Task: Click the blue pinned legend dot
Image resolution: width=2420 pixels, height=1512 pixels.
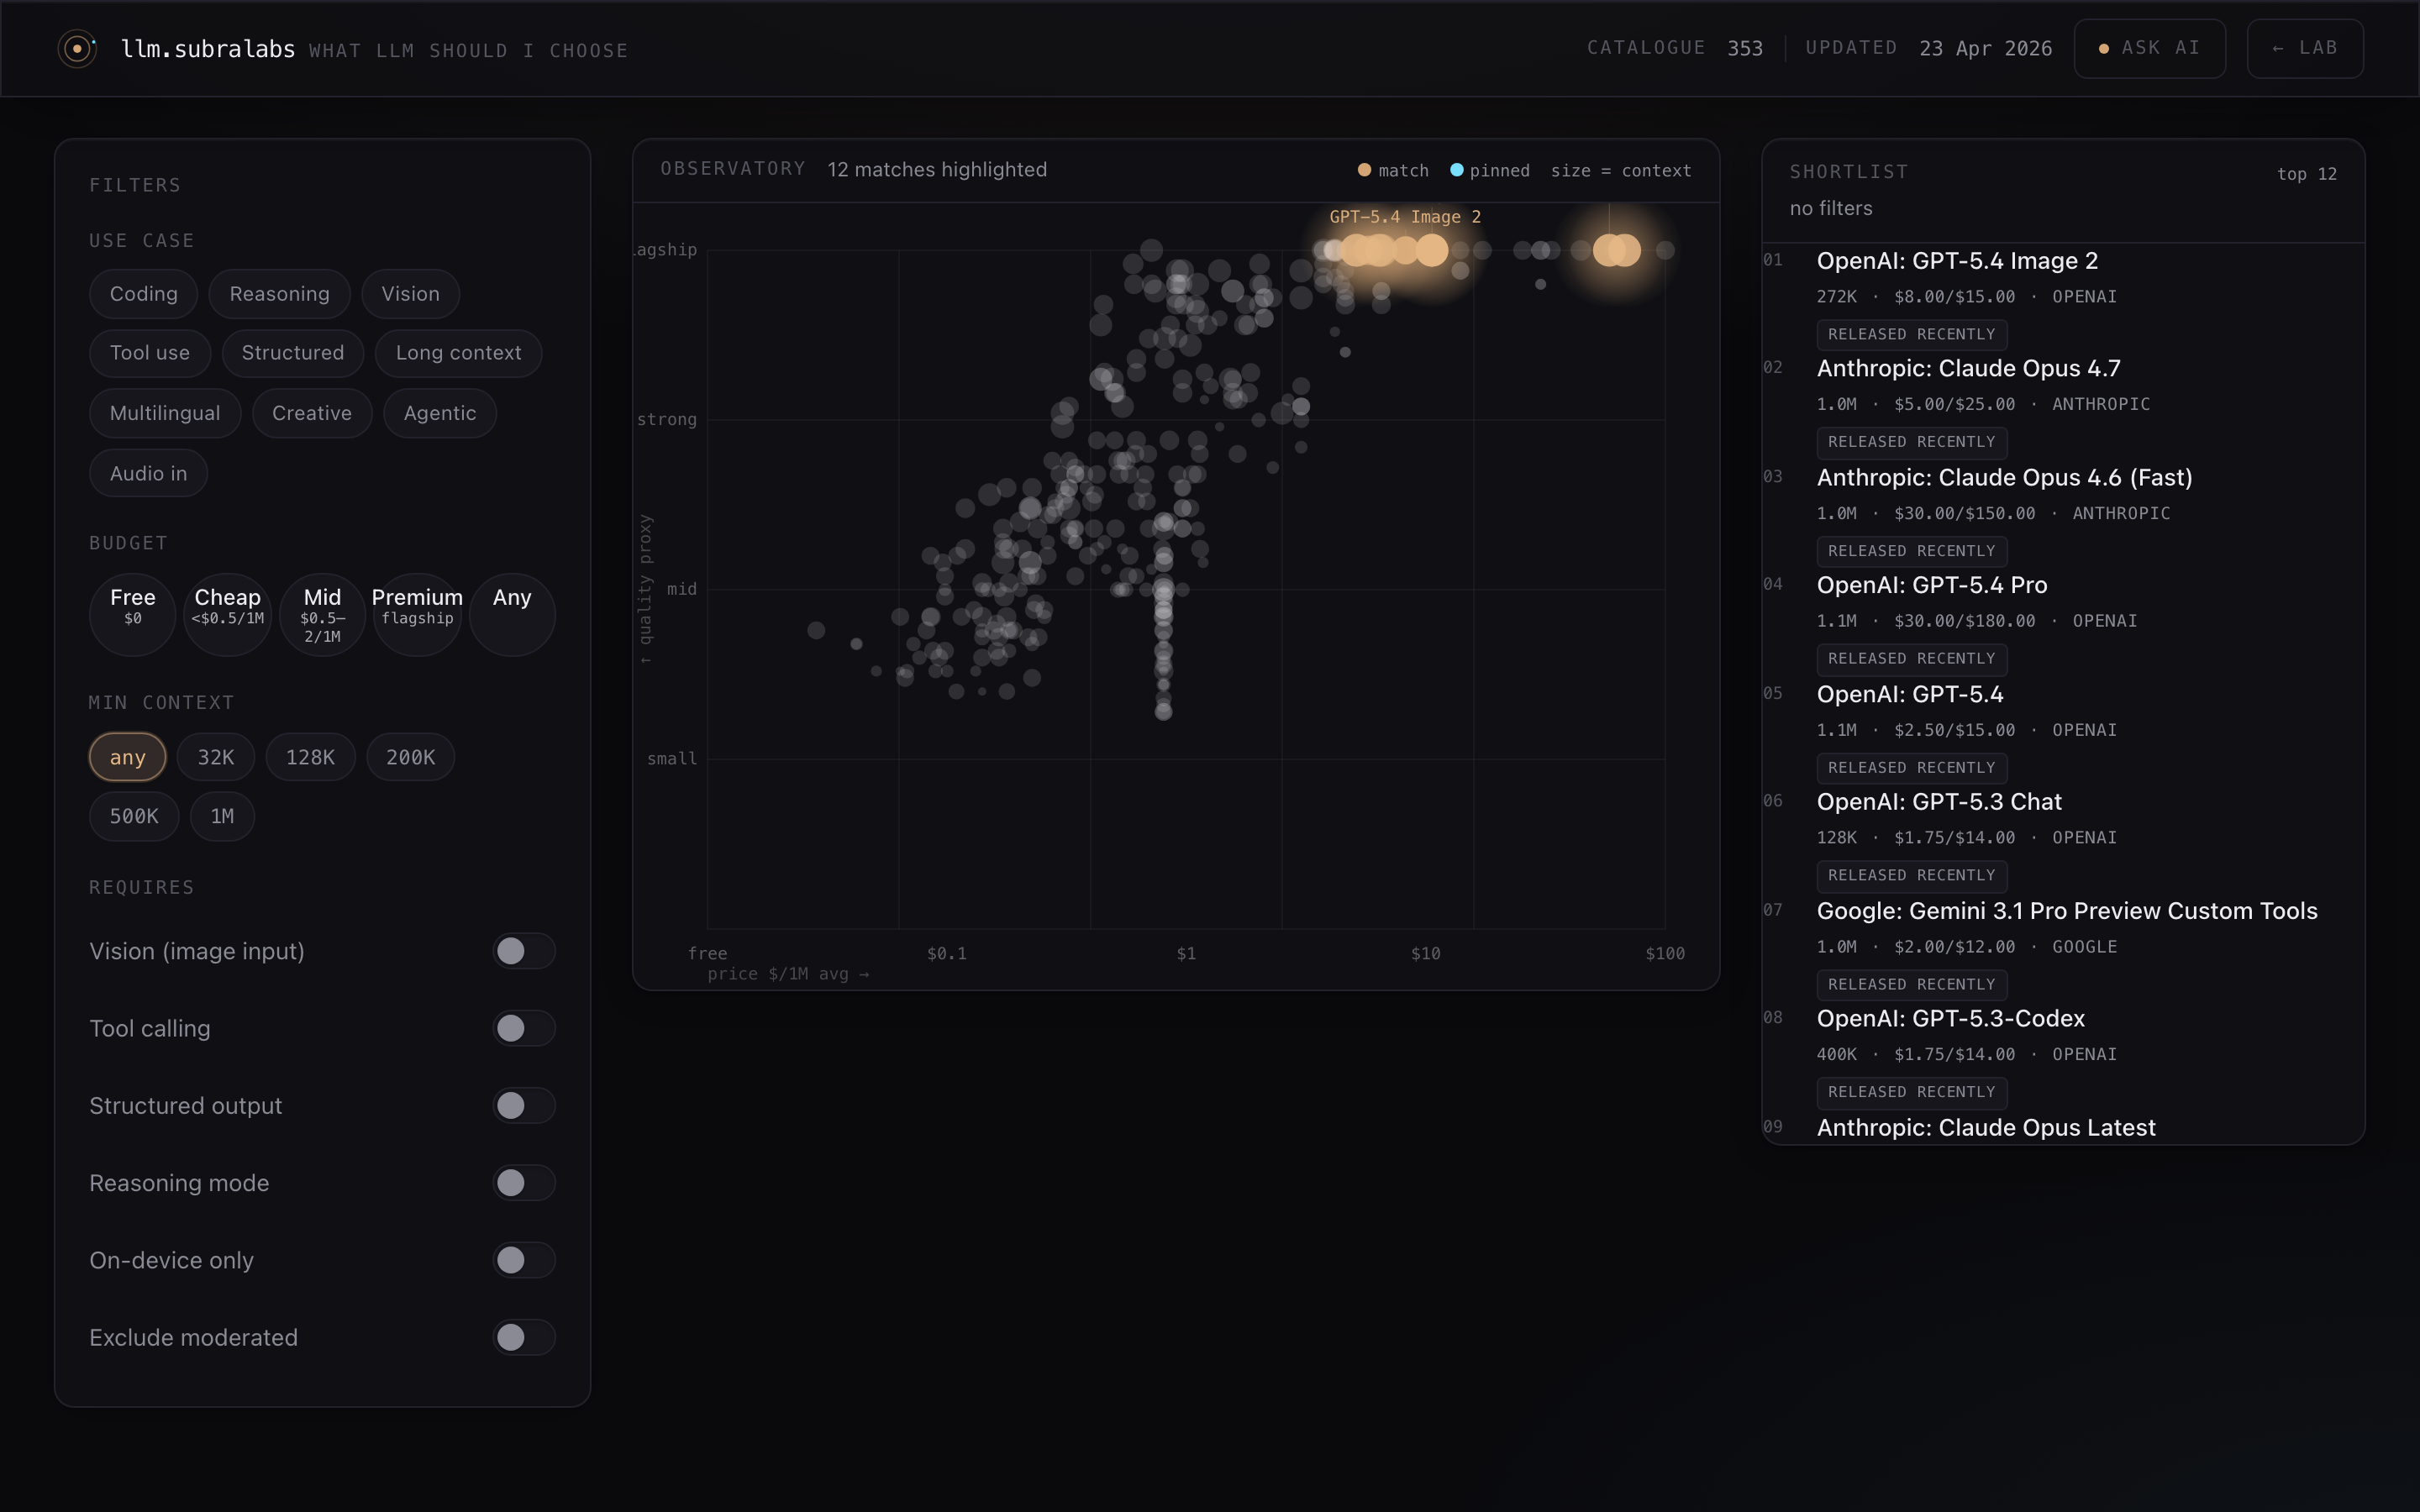Action: pos(1456,170)
